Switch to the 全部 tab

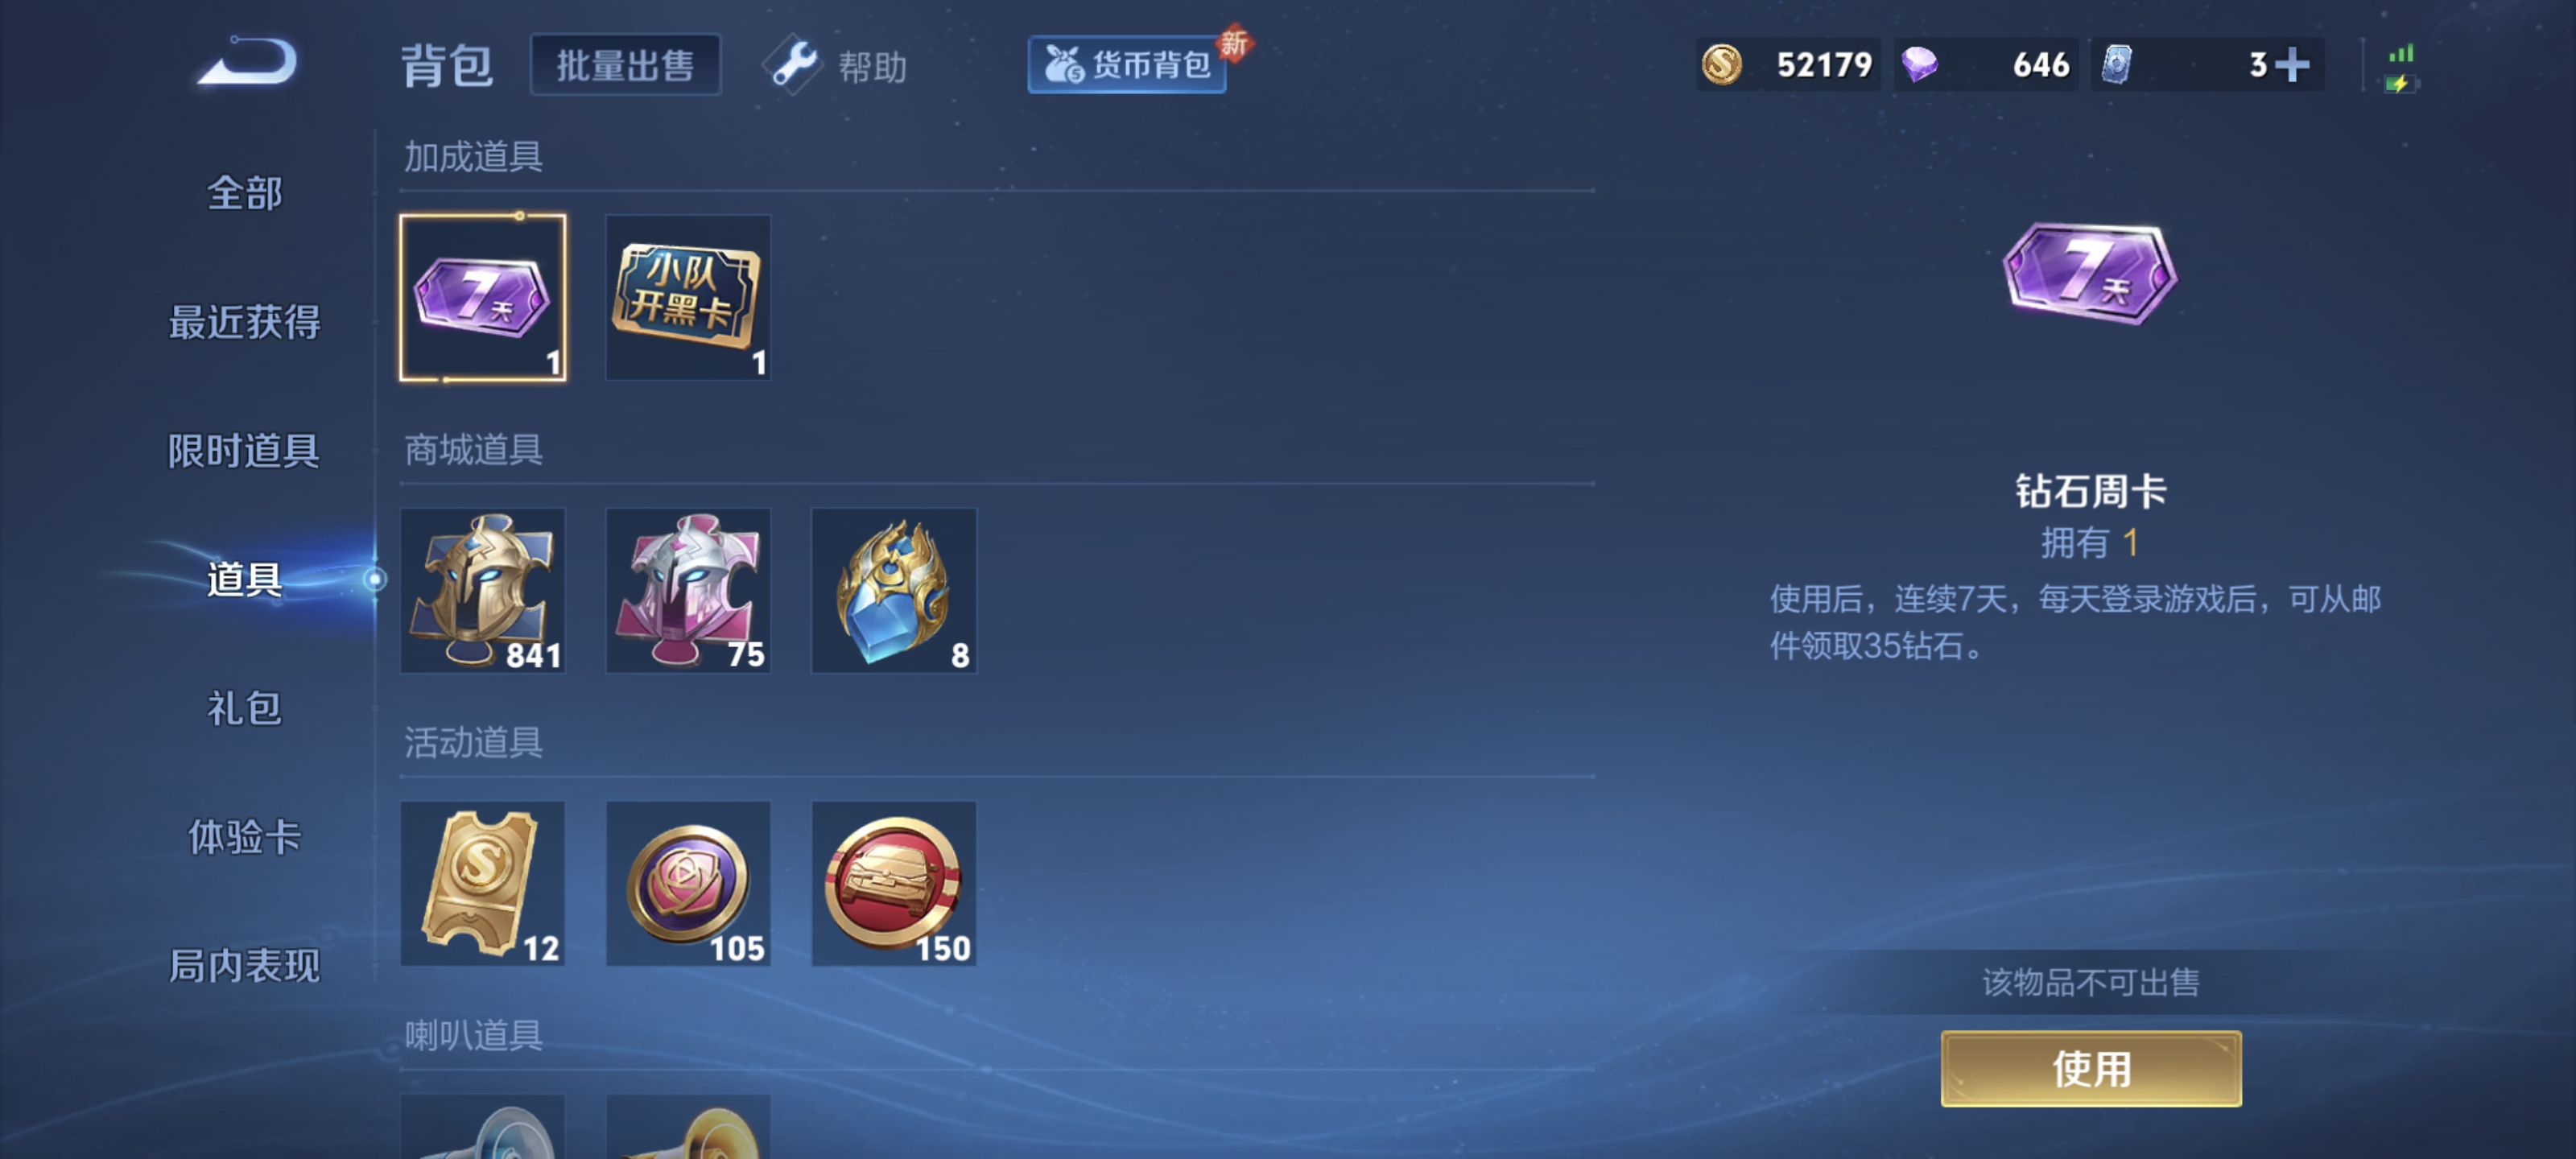244,193
